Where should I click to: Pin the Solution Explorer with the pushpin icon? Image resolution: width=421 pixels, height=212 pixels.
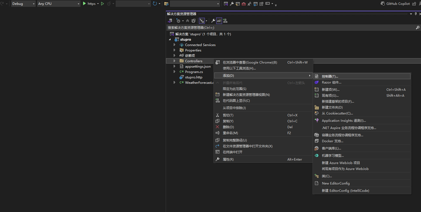tap(416, 14)
